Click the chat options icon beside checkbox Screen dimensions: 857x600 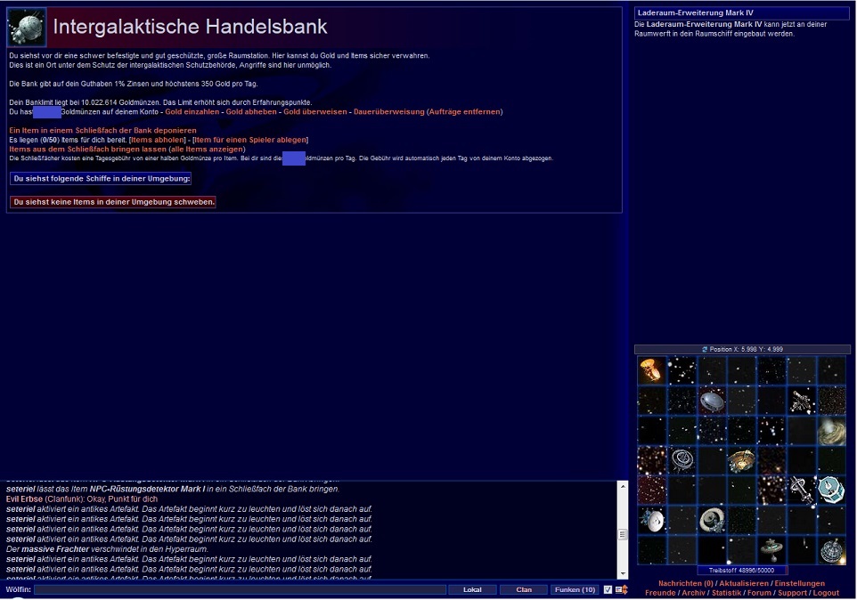tap(621, 589)
